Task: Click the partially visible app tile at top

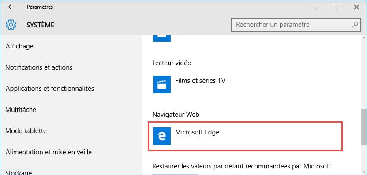Action: point(162,39)
